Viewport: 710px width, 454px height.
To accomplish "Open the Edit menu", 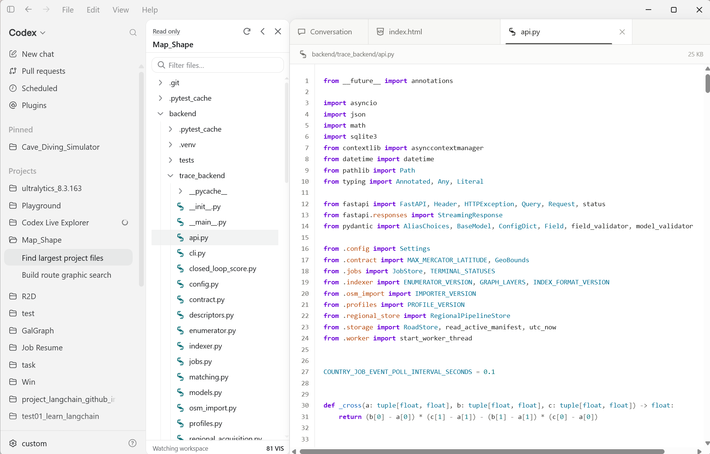I will (x=93, y=10).
